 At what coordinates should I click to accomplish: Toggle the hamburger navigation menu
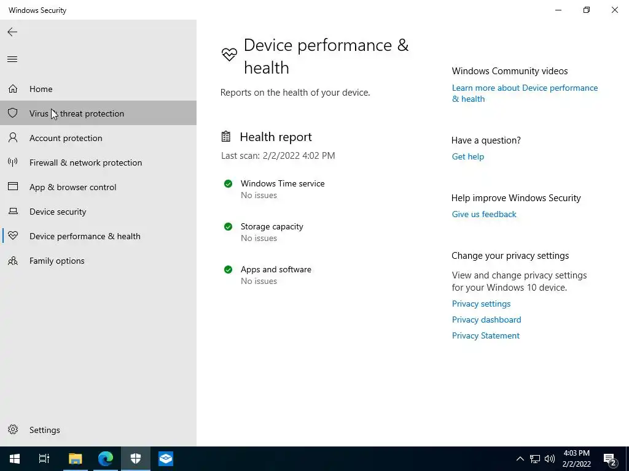click(x=12, y=59)
